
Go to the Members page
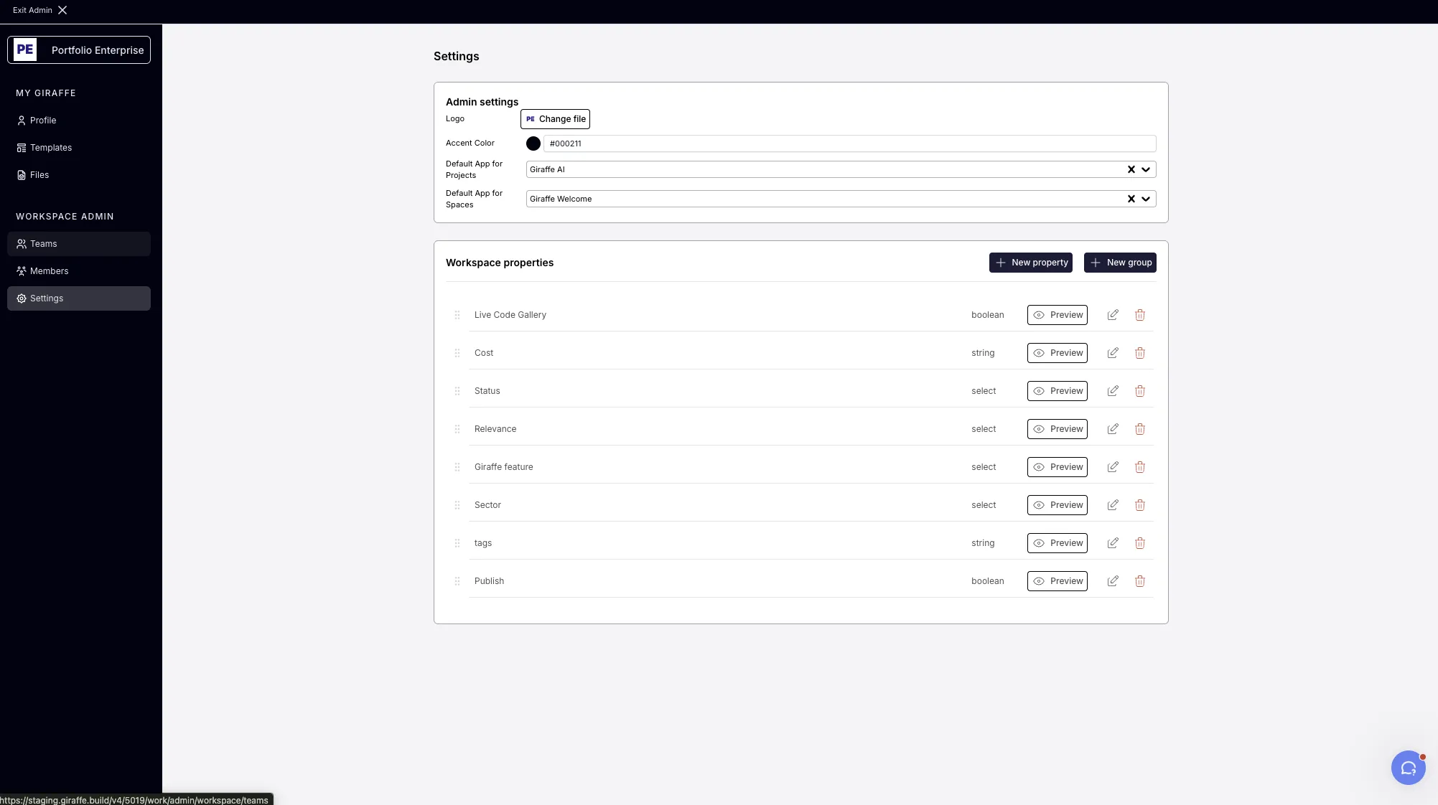click(49, 271)
